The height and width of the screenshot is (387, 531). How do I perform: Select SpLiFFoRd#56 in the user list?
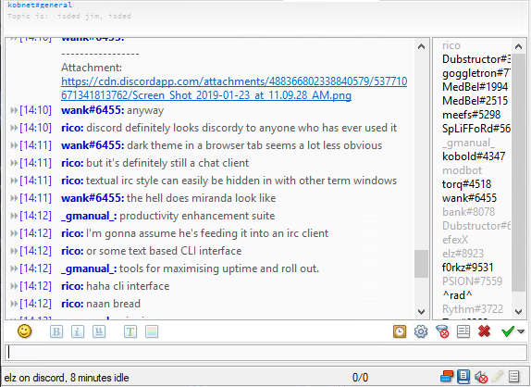476,129
